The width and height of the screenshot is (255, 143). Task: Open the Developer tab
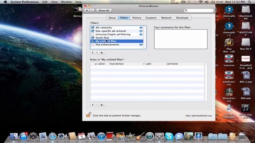[182, 18]
